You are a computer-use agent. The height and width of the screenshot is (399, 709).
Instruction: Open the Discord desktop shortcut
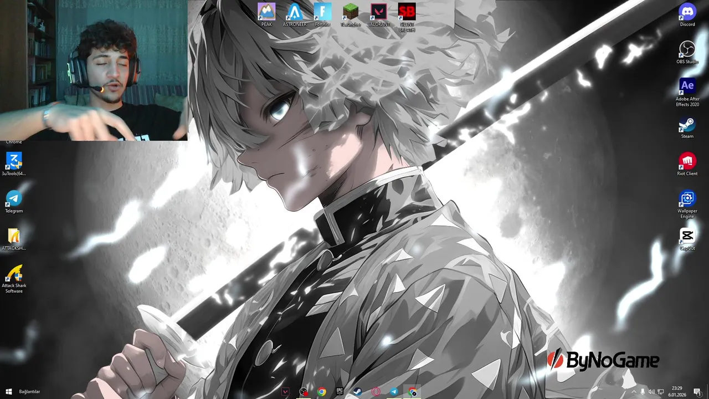687,15
